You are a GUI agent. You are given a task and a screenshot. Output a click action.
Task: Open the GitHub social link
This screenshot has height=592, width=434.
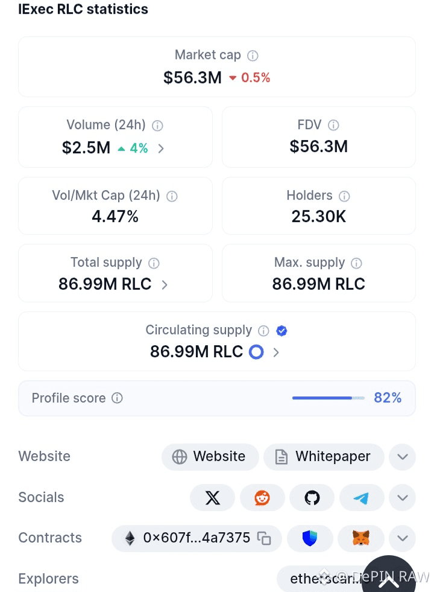(312, 498)
